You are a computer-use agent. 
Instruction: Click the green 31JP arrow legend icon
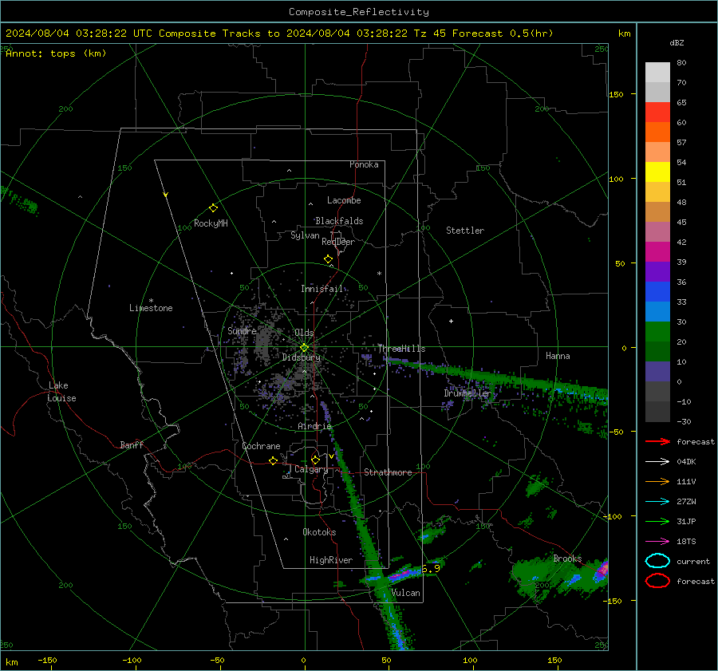point(657,521)
